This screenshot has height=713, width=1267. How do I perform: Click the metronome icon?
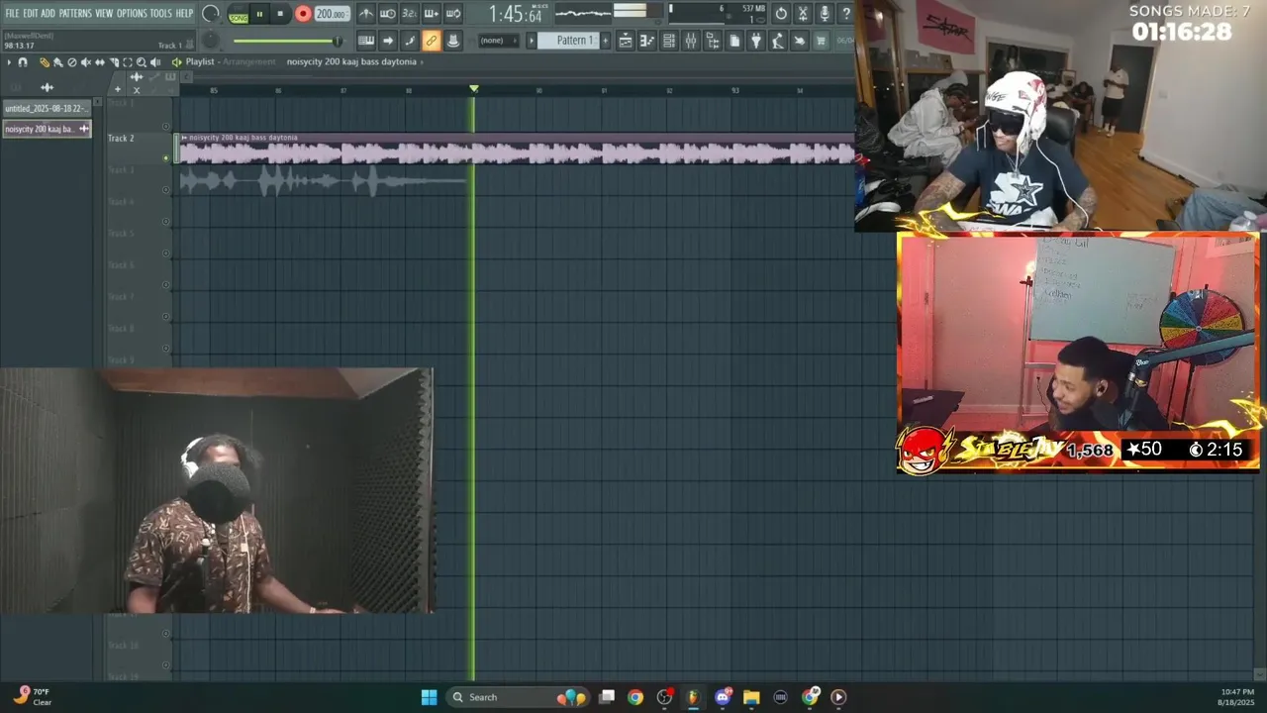click(x=366, y=14)
